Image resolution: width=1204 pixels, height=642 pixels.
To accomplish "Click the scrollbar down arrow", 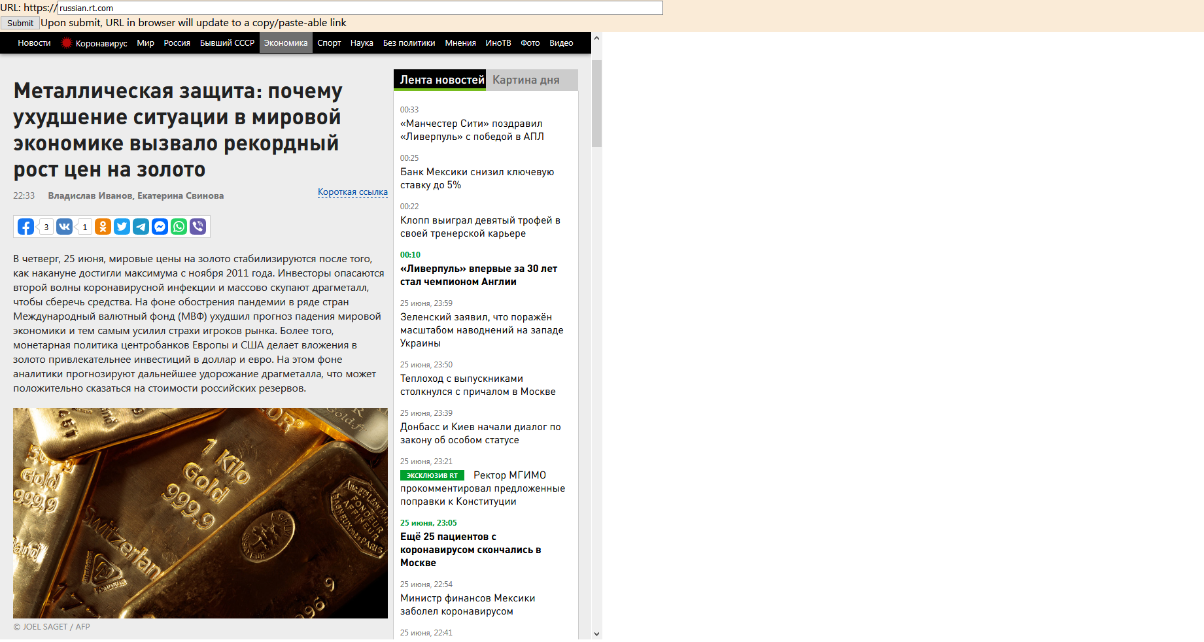I will tap(596, 634).
